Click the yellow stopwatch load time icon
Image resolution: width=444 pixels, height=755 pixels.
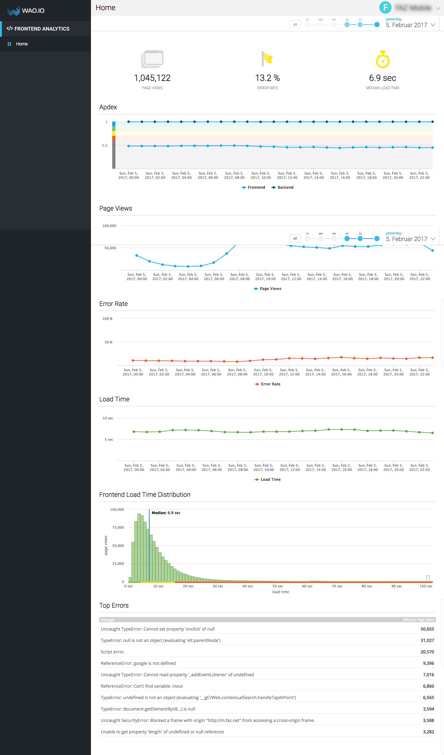tap(383, 59)
